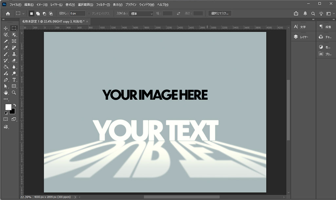This screenshot has width=336, height=200.
Task: Select the Horizontal Type tool
Action: click(14, 80)
